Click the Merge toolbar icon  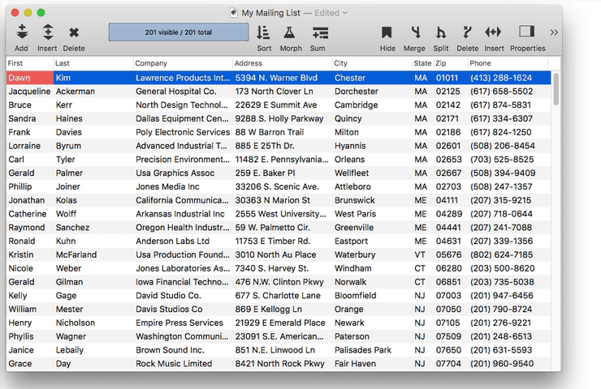[x=414, y=32]
